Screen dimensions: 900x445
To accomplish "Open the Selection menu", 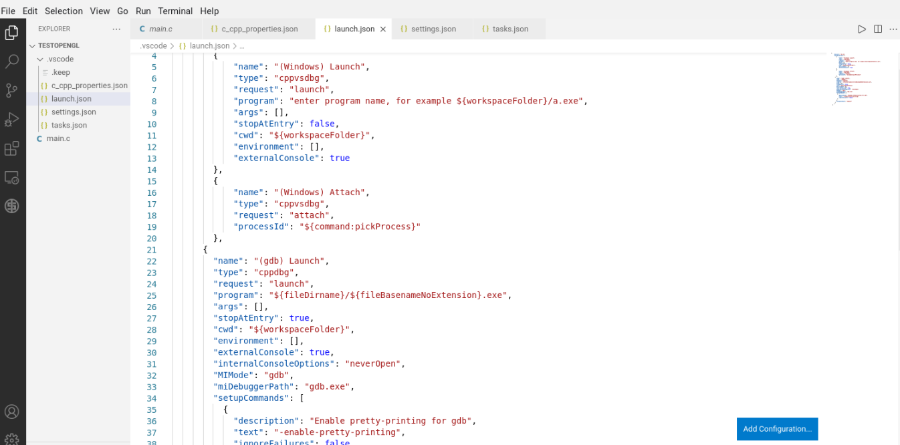I will pos(64,11).
